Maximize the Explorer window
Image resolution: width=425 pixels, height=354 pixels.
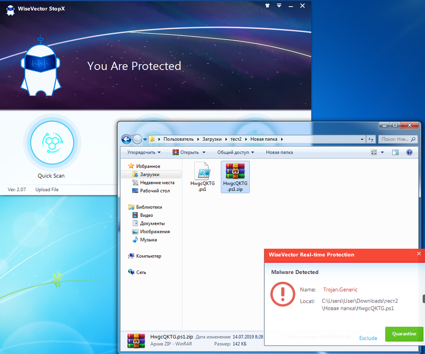(x=395, y=125)
